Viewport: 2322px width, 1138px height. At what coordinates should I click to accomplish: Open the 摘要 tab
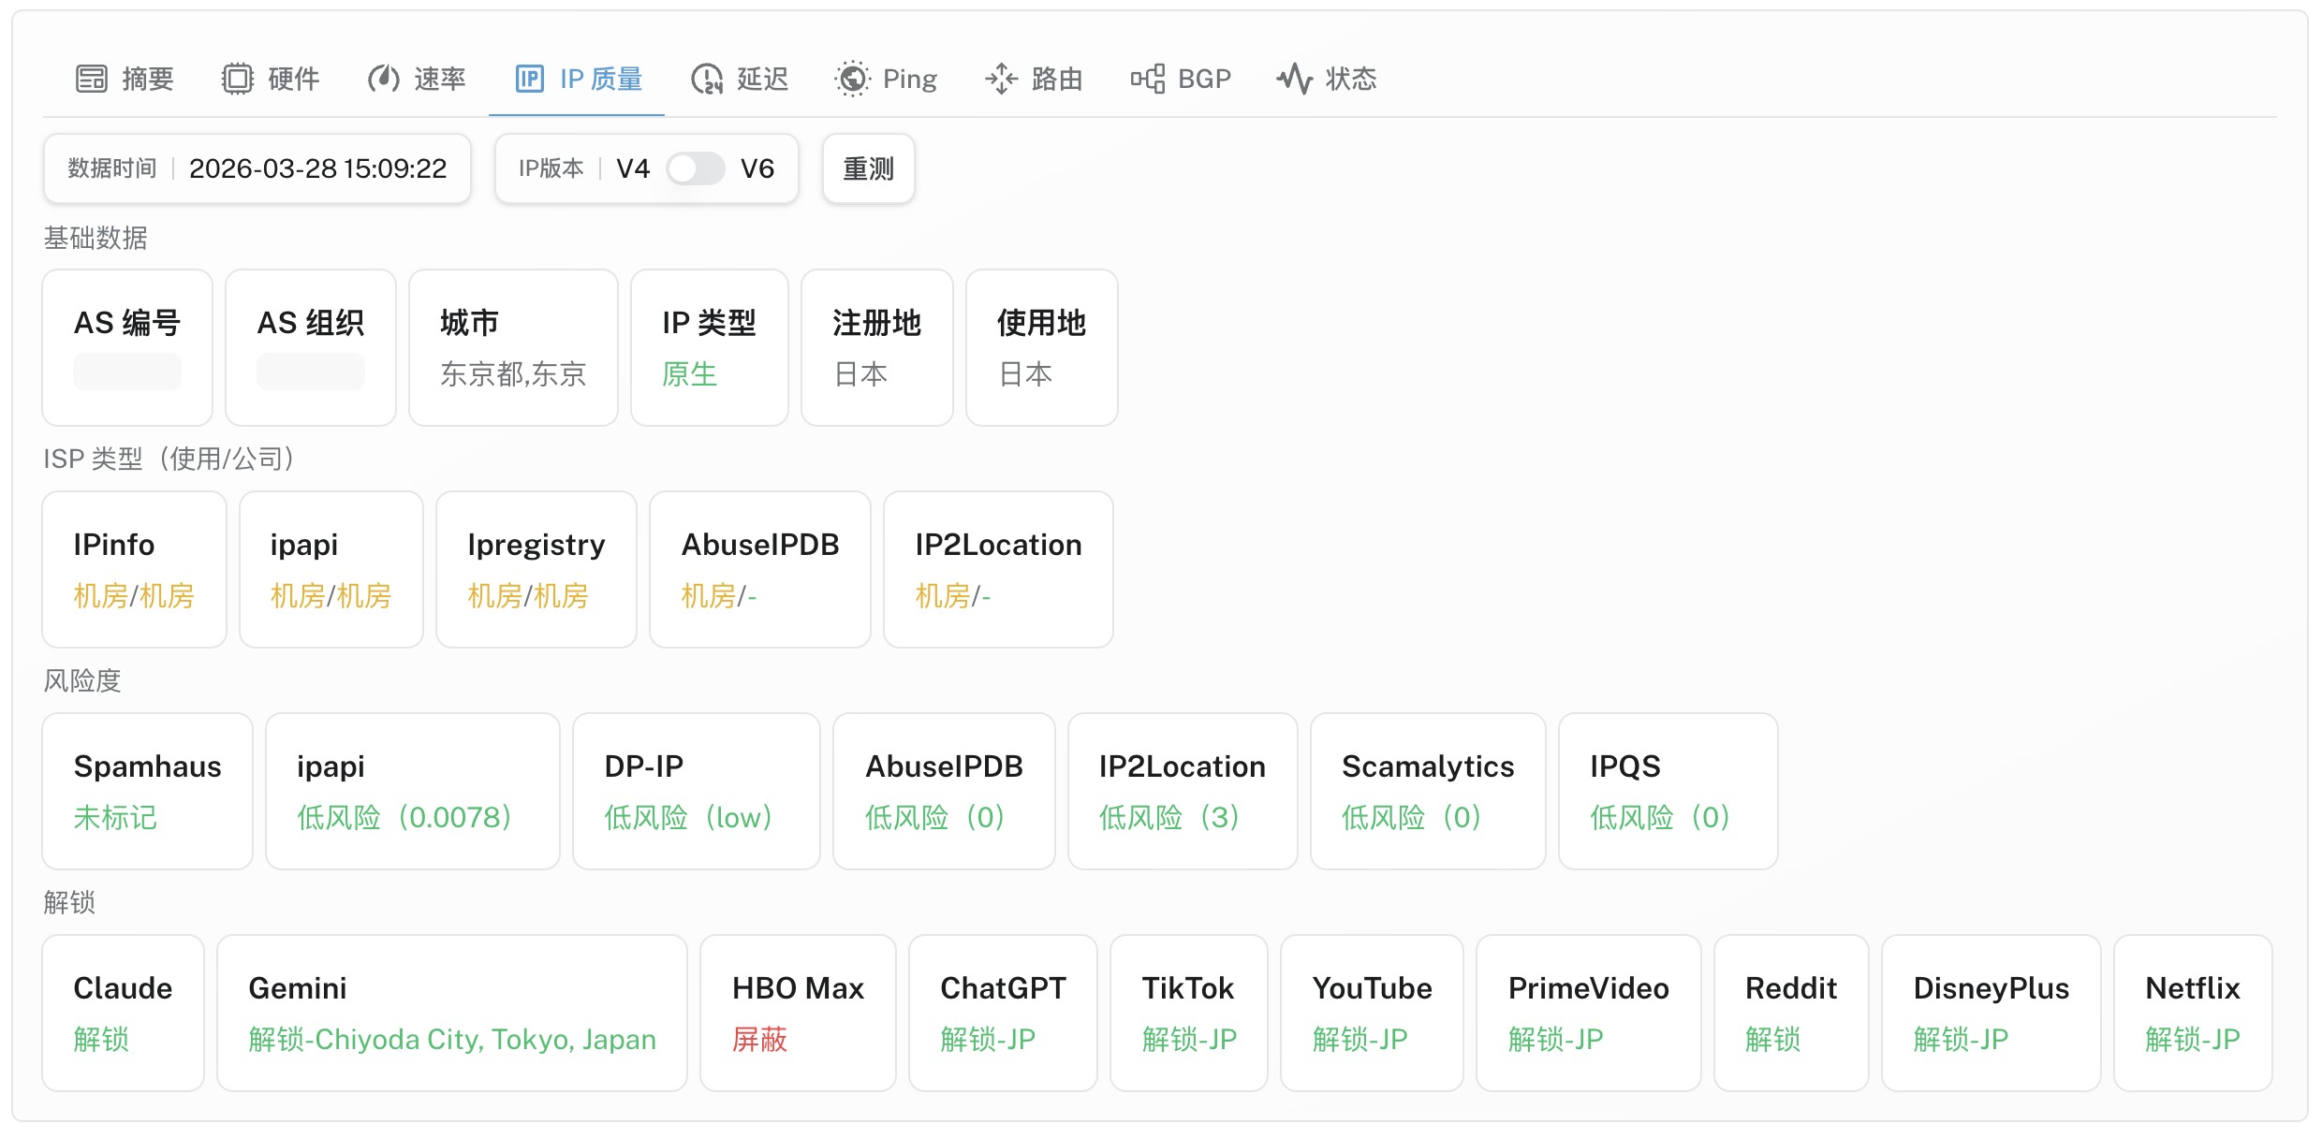click(124, 79)
